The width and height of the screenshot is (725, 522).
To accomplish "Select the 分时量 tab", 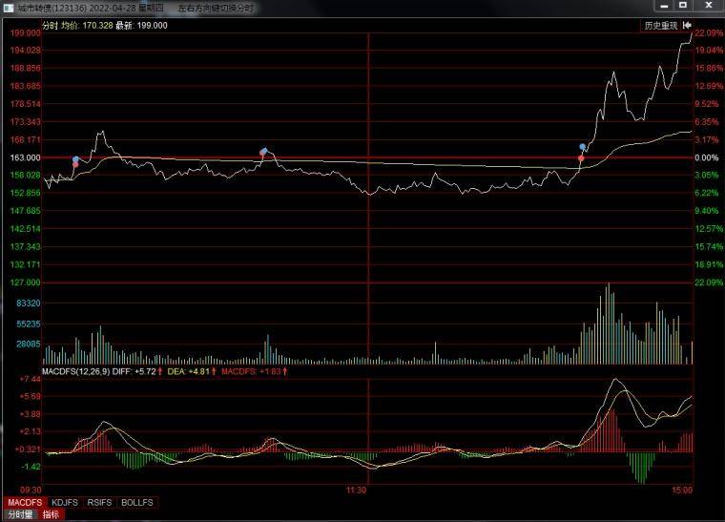I will (21, 514).
